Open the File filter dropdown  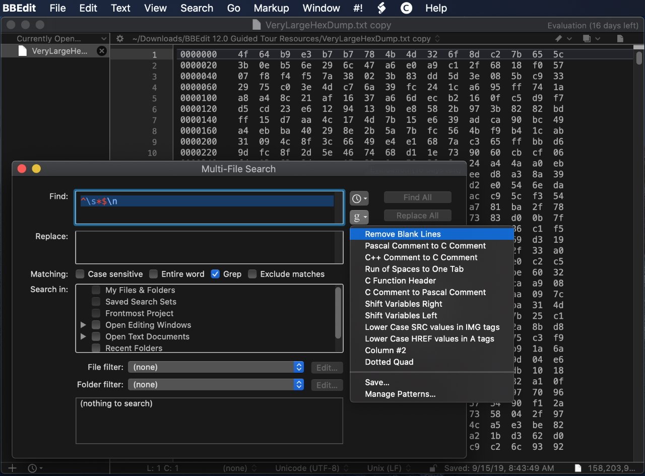(x=216, y=367)
